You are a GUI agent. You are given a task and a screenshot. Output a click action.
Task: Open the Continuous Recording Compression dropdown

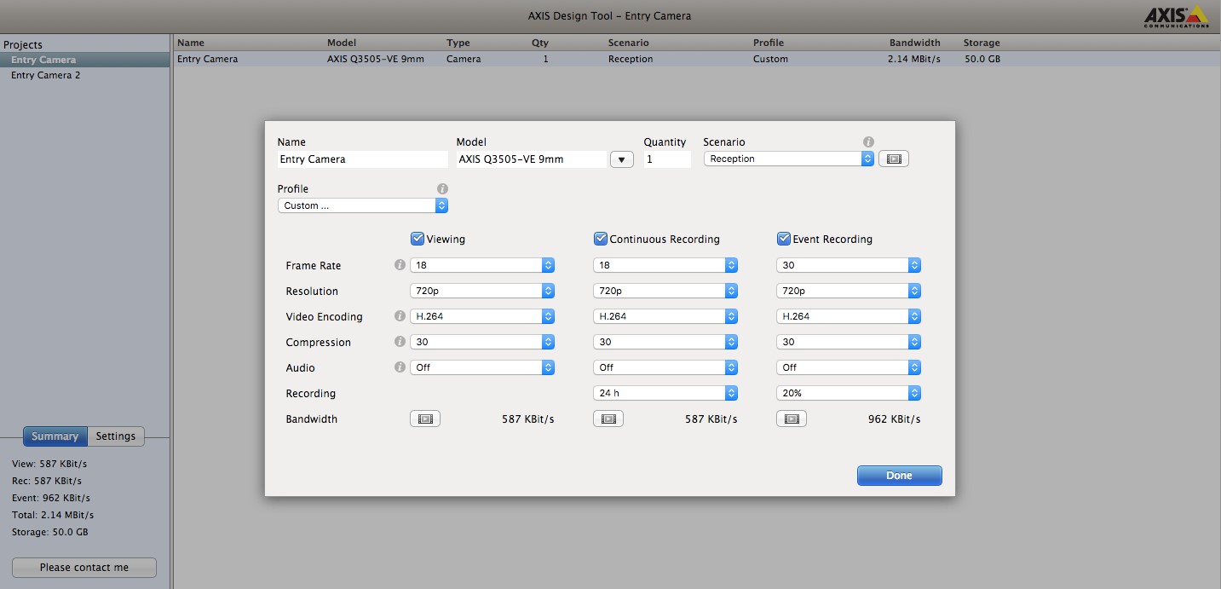[665, 342]
